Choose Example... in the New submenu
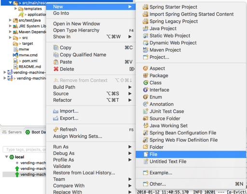Viewport: 247px width, 194px height. pos(191,173)
